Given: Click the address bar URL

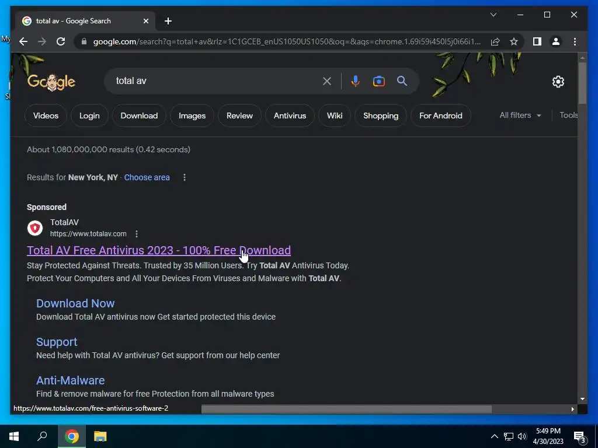Looking at the screenshot, I should 287,41.
